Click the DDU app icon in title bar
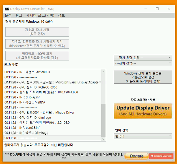177x164 pixels. click(7, 9)
